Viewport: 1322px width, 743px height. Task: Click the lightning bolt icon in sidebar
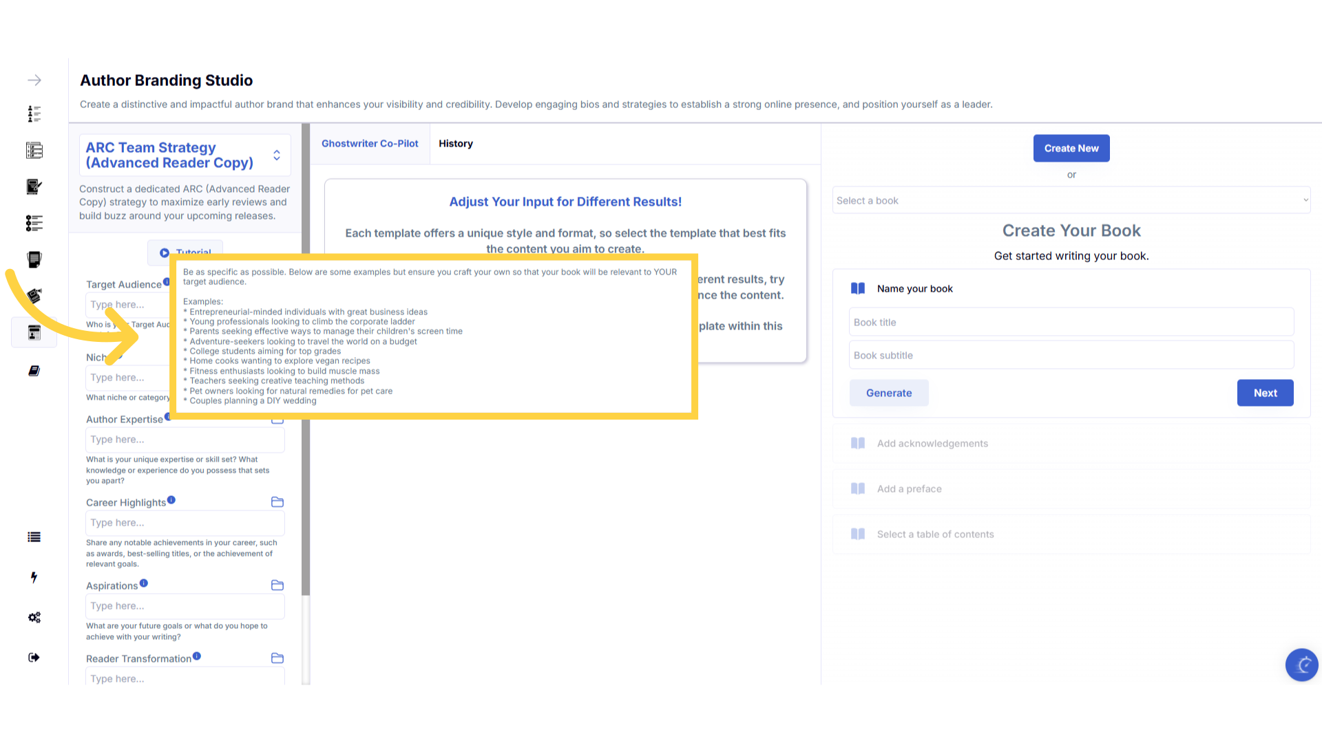pos(34,577)
